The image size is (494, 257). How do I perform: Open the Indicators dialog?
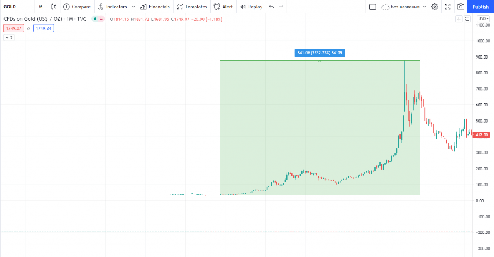click(x=112, y=7)
